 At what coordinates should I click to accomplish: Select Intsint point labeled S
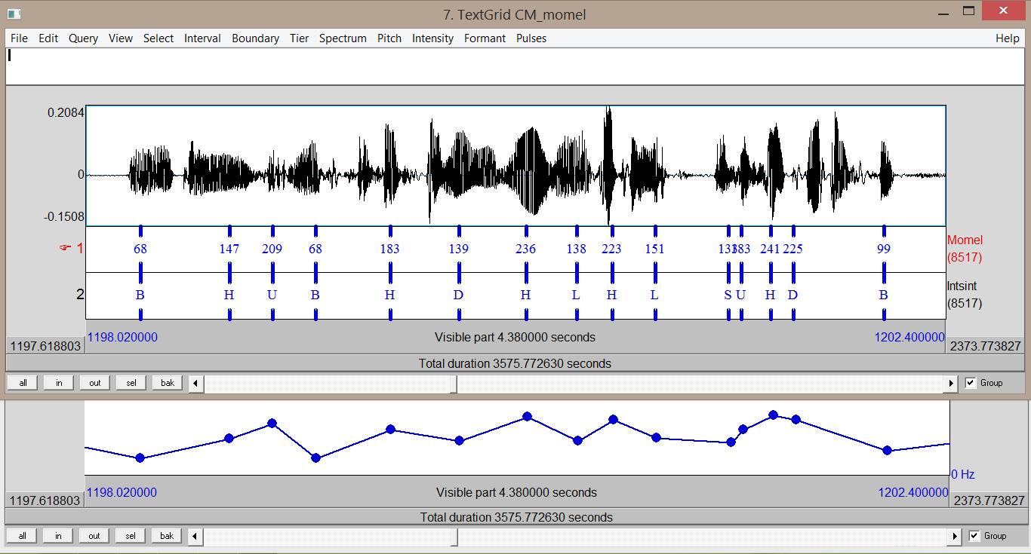click(728, 295)
